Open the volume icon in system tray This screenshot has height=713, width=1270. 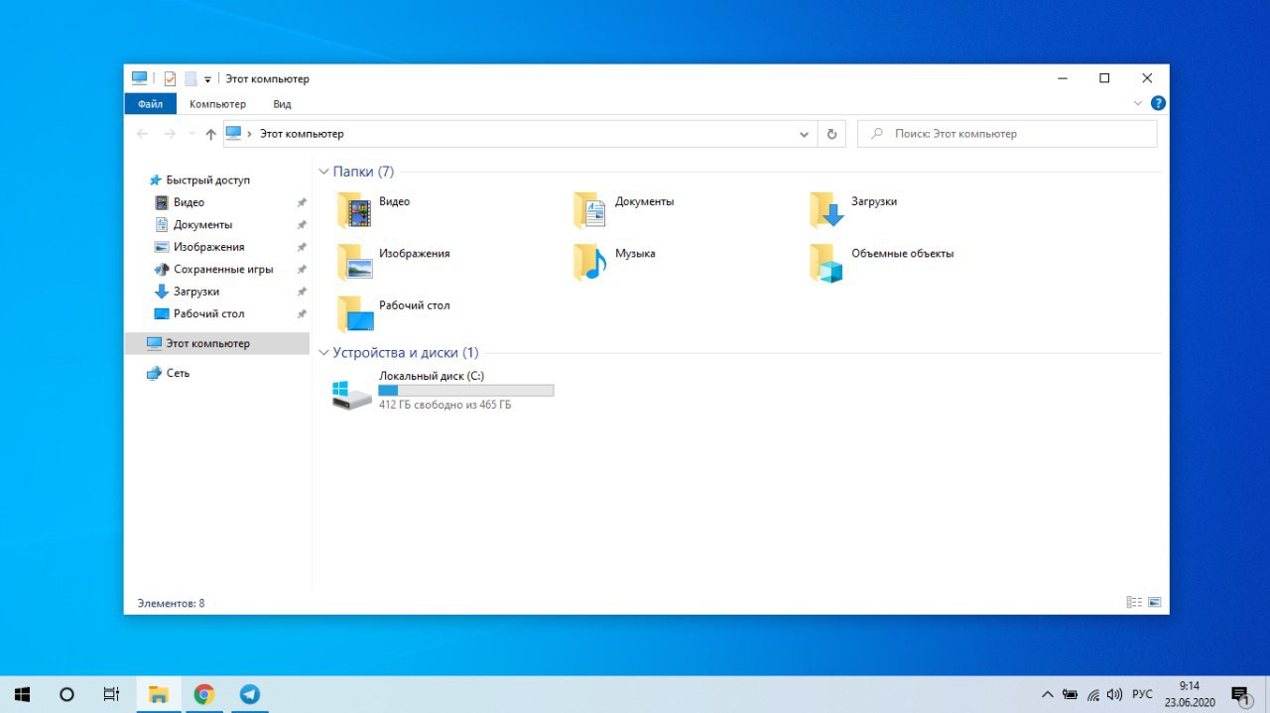[1114, 694]
